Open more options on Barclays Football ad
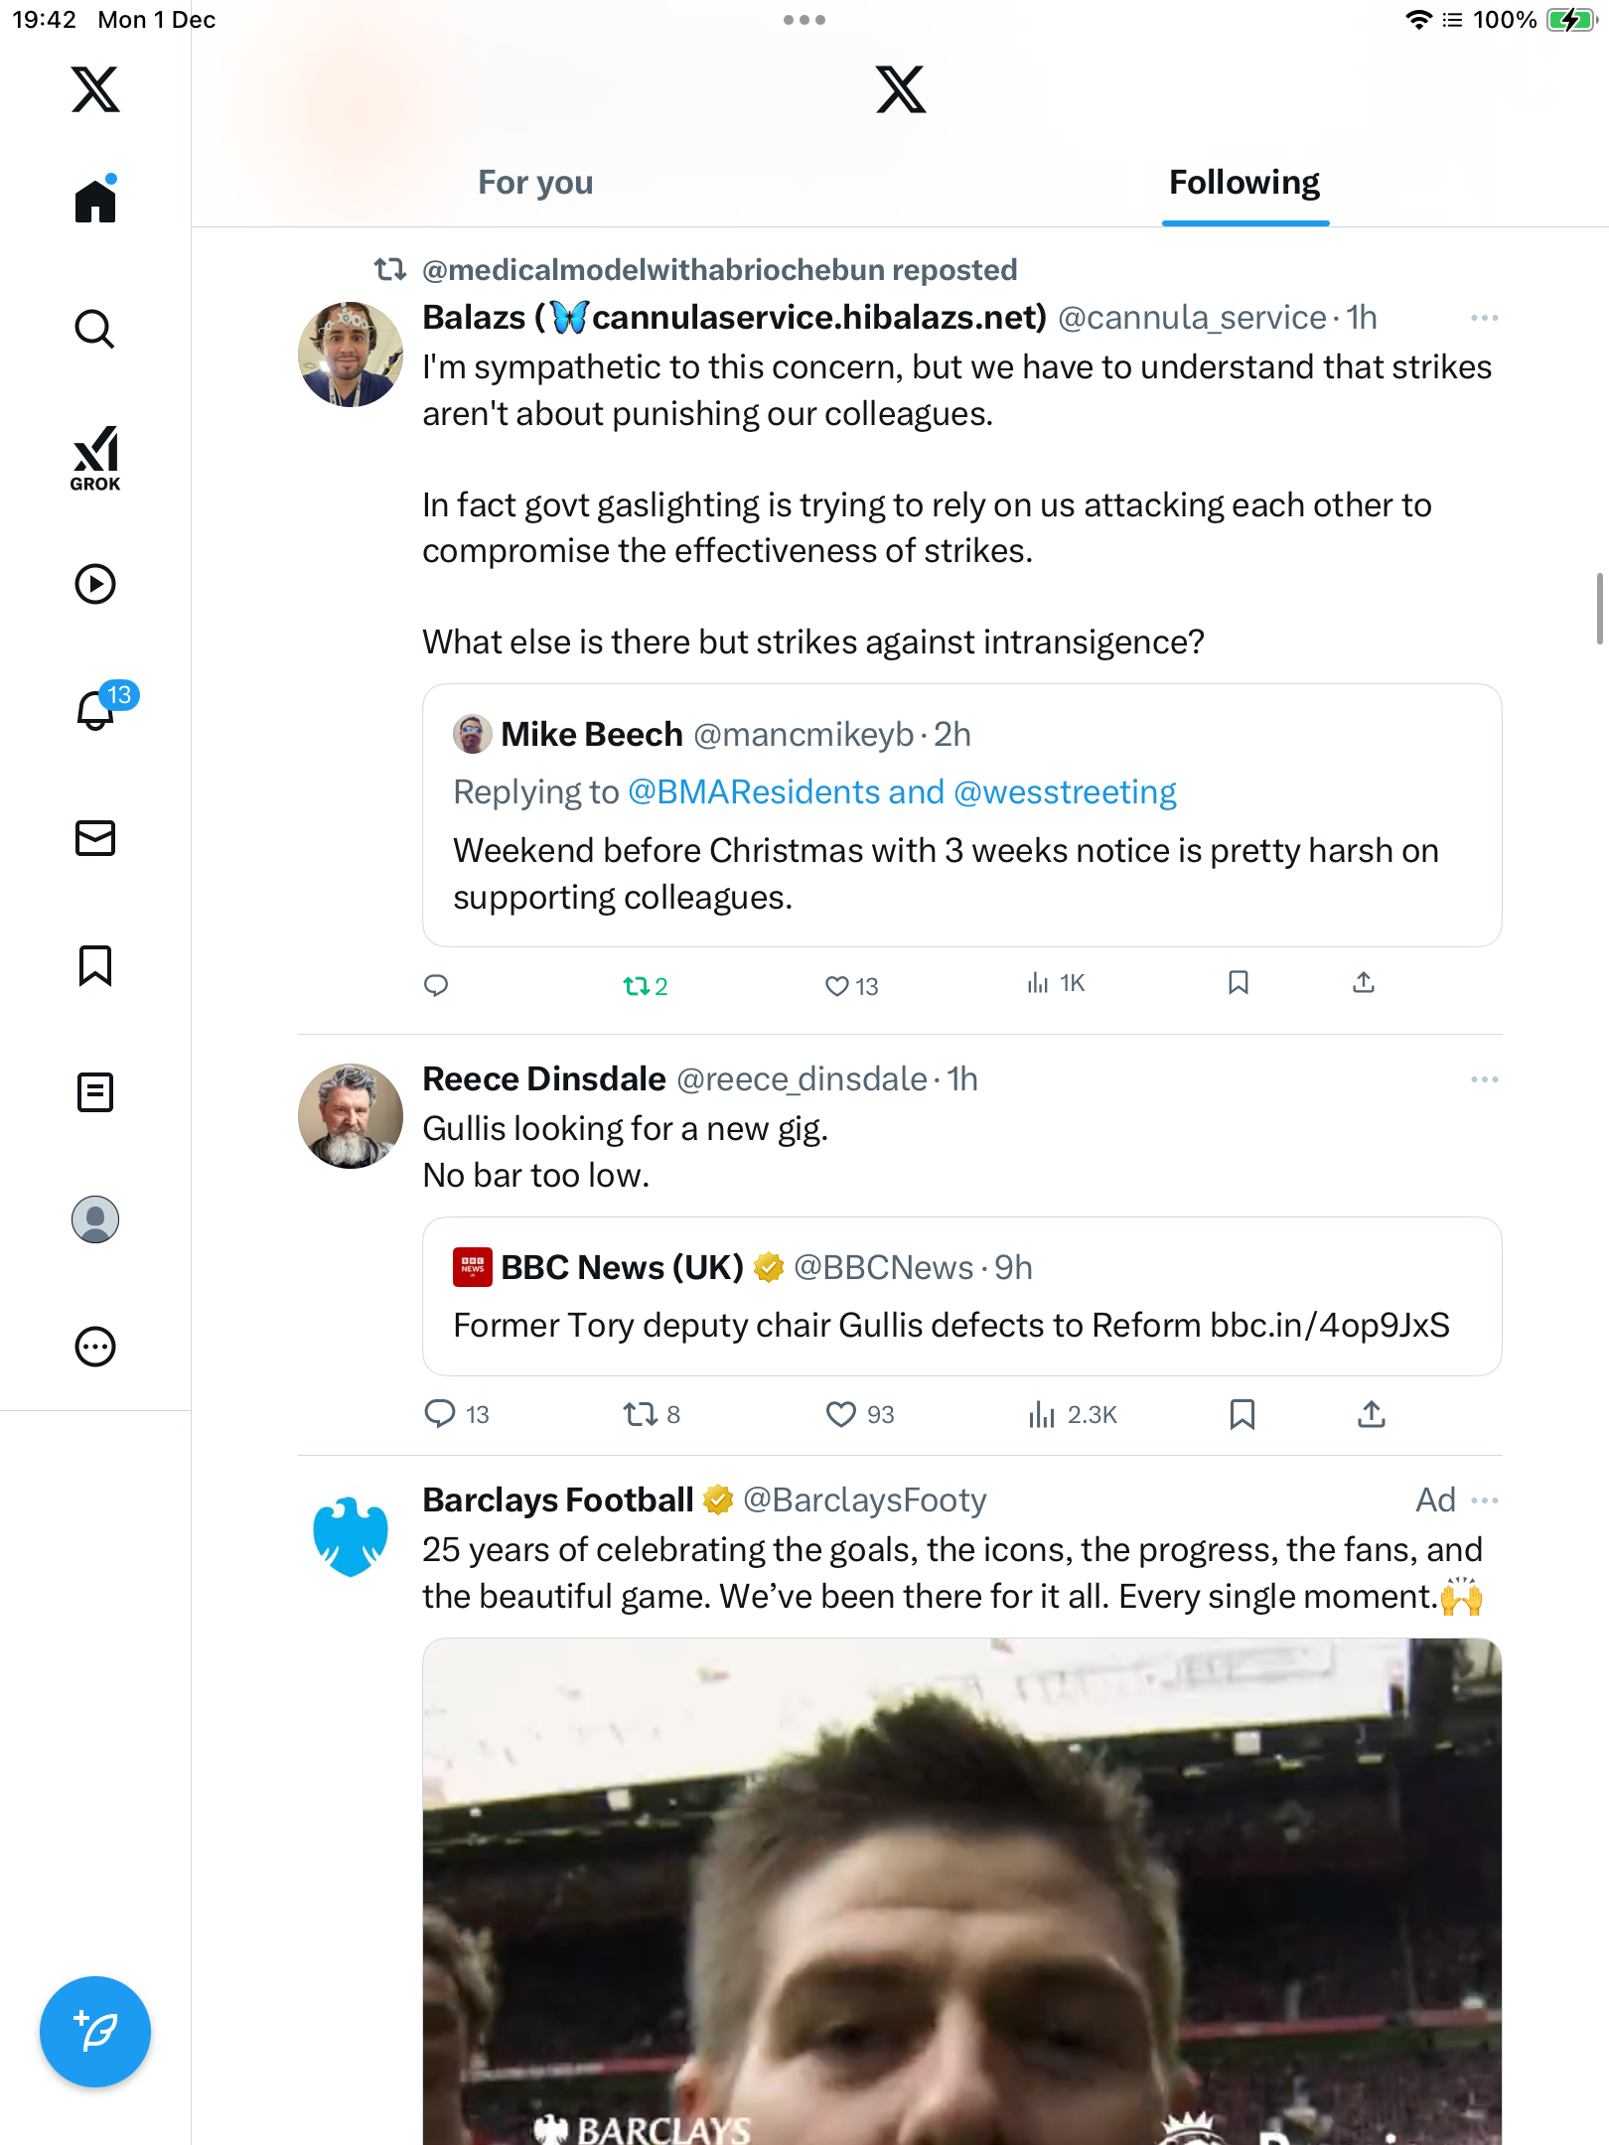The image size is (1609, 2145). [1484, 1501]
